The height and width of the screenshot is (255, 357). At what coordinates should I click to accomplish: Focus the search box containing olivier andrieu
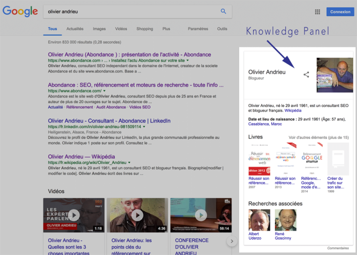137,12
